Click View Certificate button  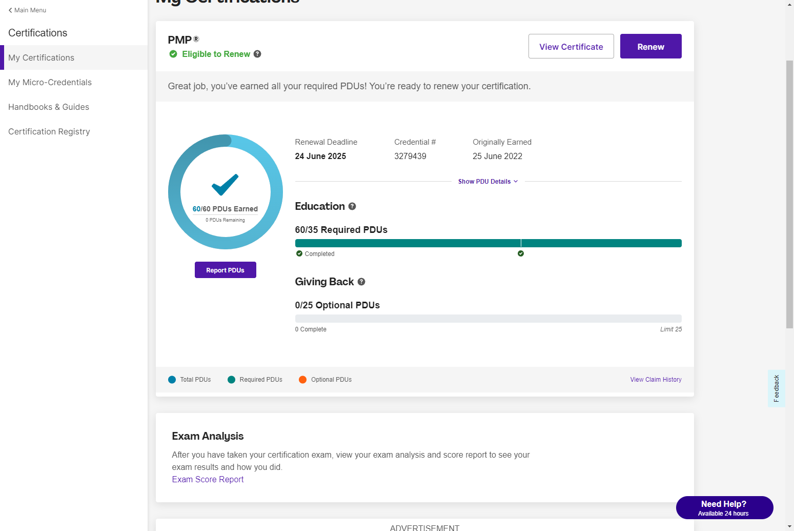571,46
